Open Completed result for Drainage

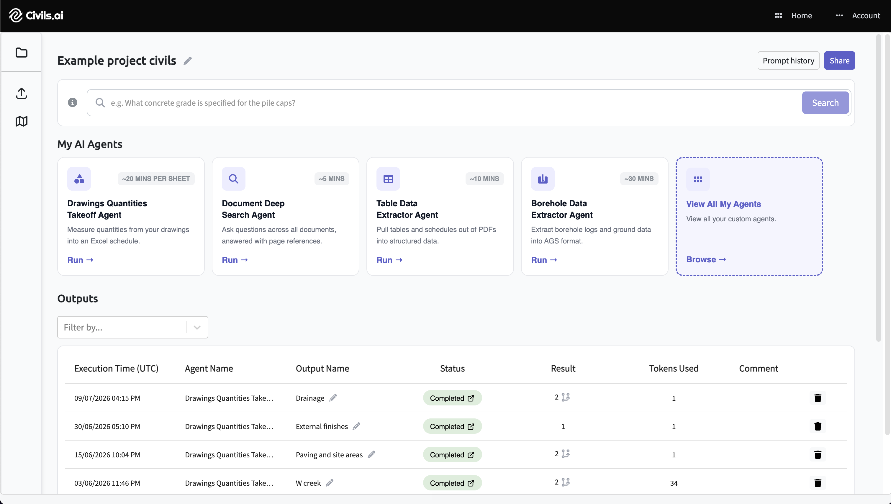tap(452, 398)
